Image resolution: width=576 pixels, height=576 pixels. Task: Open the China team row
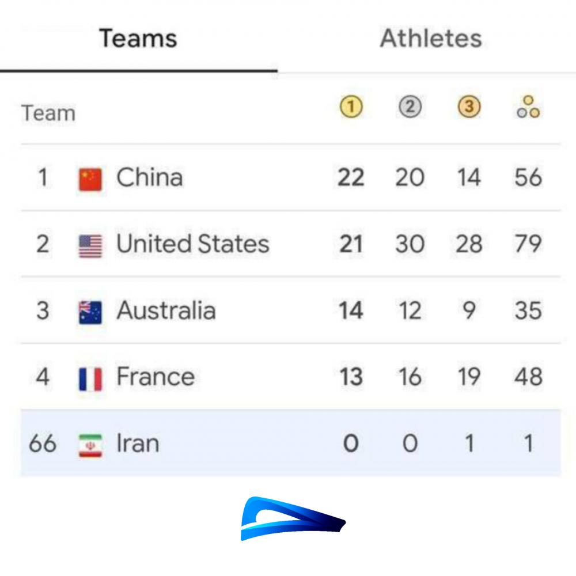(290, 177)
